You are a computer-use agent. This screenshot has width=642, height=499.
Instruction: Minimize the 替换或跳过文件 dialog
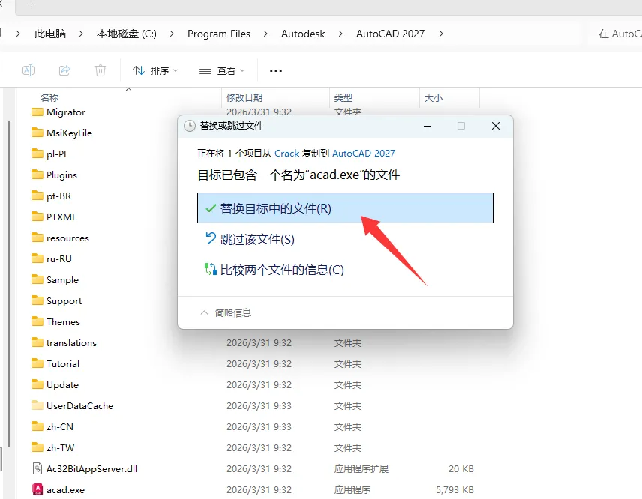pos(427,126)
